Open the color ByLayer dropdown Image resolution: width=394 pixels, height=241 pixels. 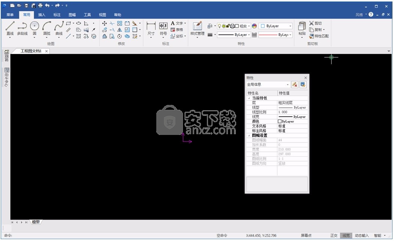click(x=276, y=26)
